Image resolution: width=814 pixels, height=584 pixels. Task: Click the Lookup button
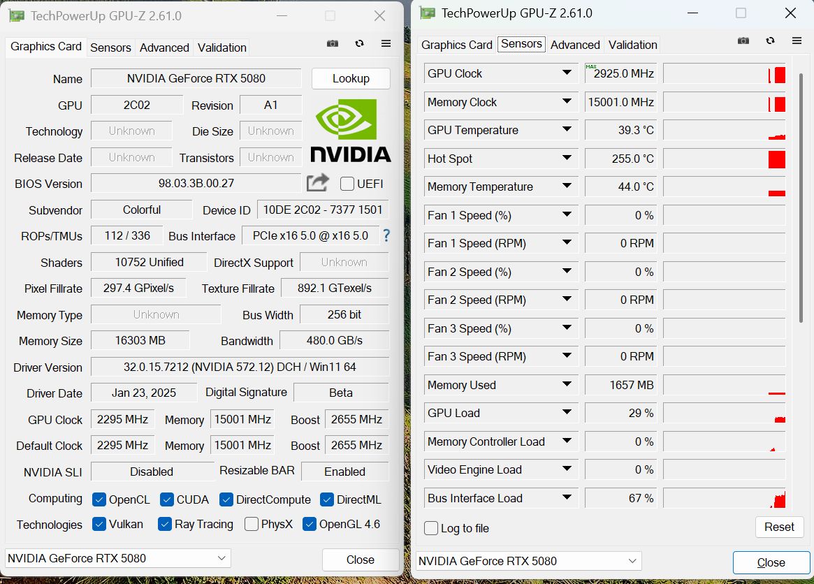[x=351, y=78]
